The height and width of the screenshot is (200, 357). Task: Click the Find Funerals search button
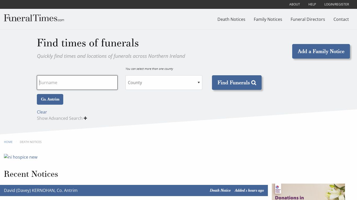click(237, 83)
